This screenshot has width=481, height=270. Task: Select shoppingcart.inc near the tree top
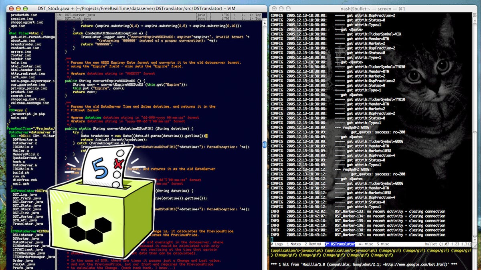27,22
